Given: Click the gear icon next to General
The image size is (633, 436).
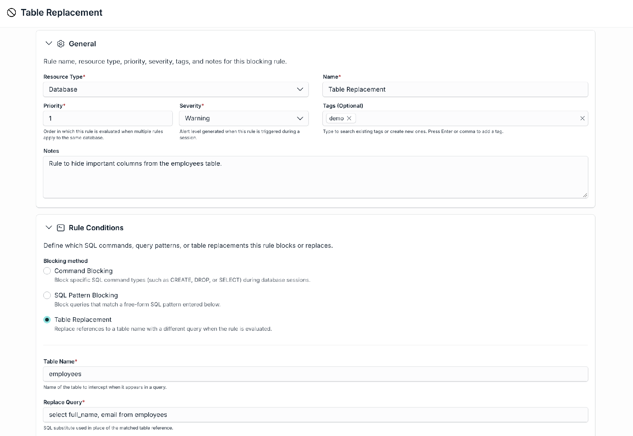Looking at the screenshot, I should click(x=61, y=44).
